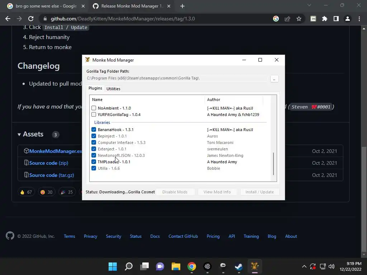Open Windows Start menu
The image size is (367, 275).
tap(113, 266)
